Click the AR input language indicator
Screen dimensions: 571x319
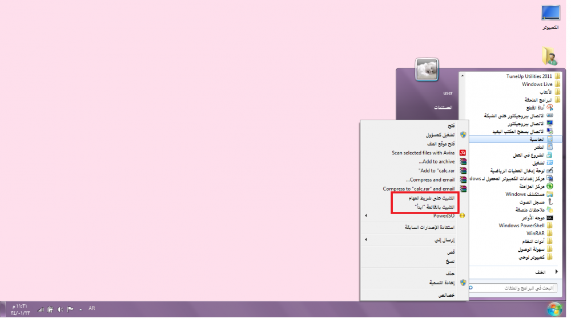91,308
